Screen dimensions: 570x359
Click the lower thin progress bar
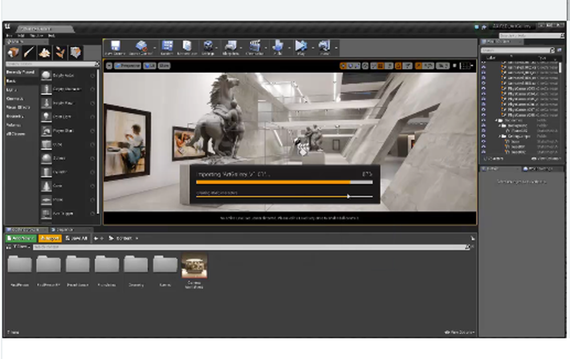coord(284,197)
